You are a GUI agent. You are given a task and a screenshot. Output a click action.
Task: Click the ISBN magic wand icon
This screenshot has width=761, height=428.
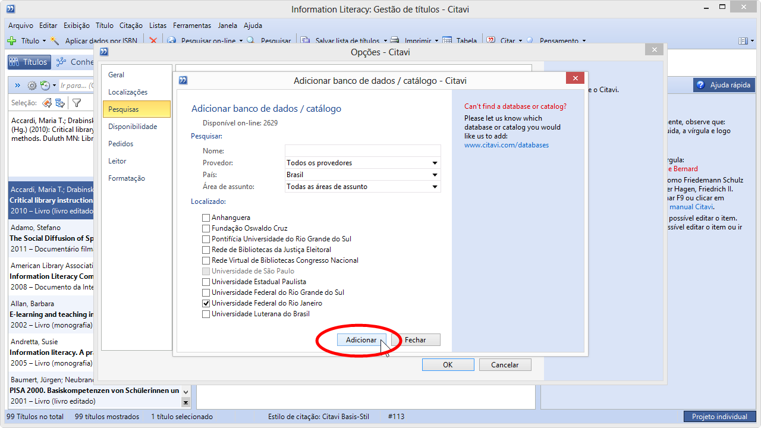(55, 41)
